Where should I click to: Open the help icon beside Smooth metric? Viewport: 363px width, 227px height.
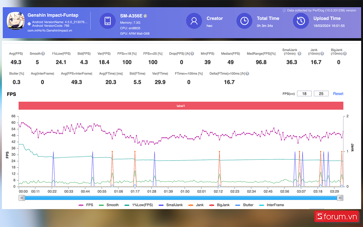43,54
